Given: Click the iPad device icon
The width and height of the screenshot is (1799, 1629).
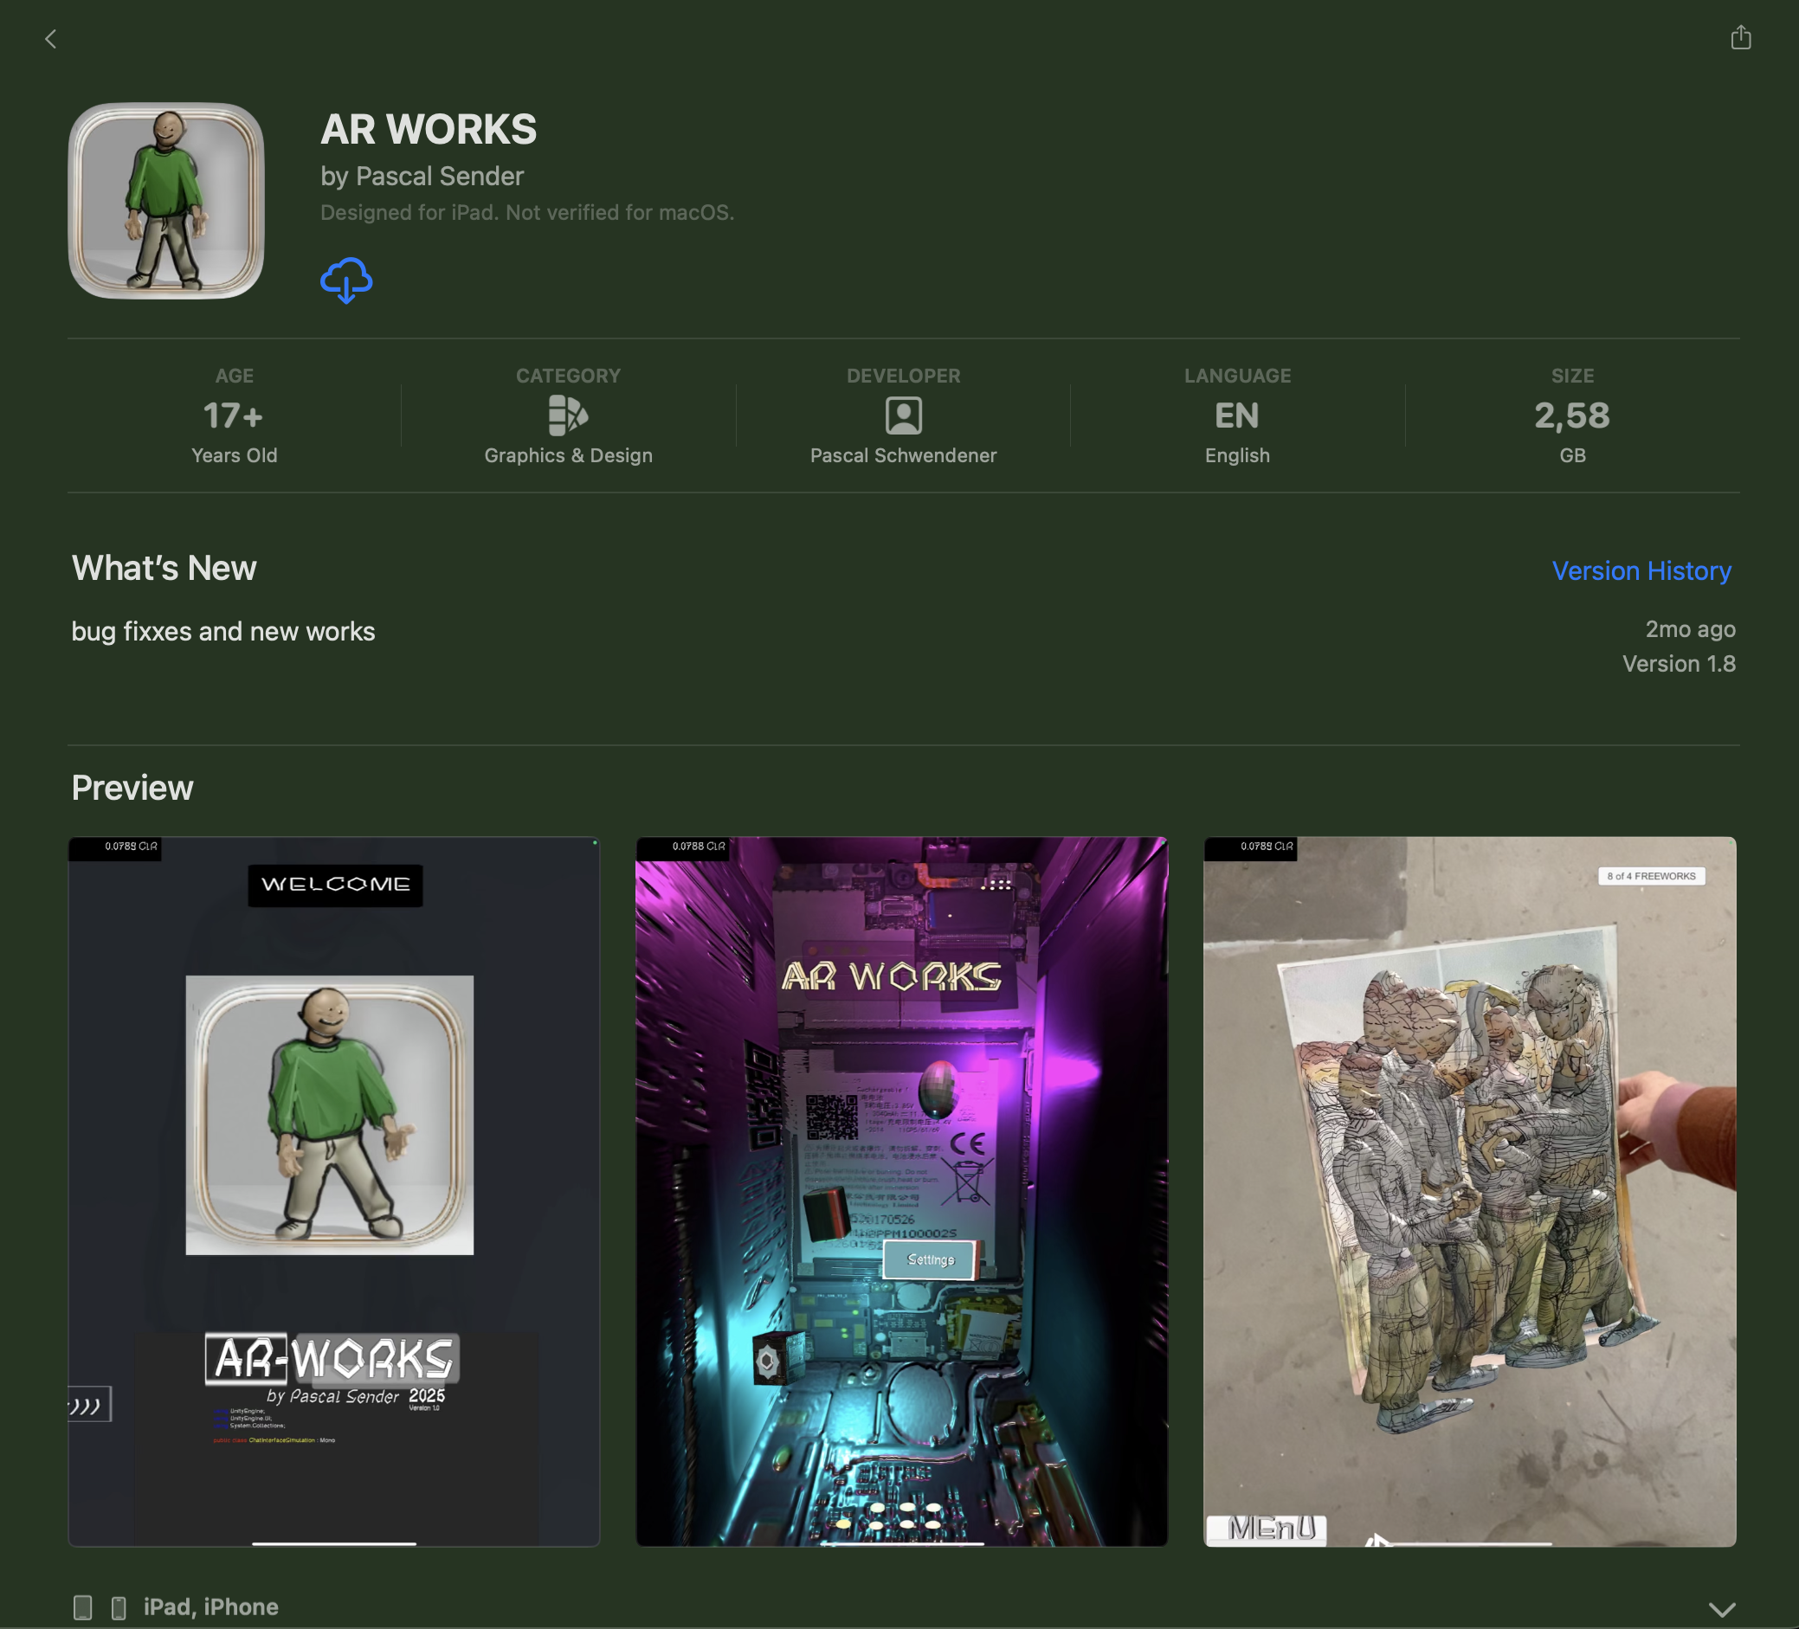Looking at the screenshot, I should pyautogui.click(x=83, y=1607).
